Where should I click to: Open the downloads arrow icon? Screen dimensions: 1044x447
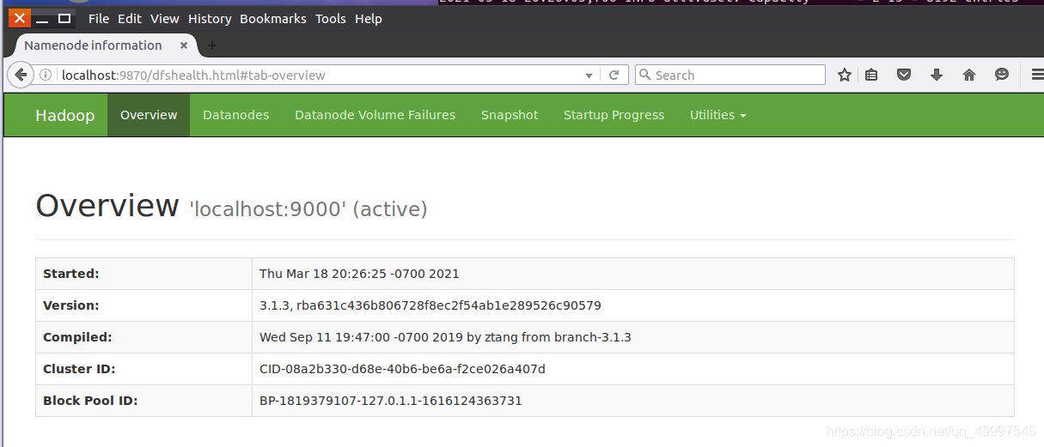click(937, 76)
